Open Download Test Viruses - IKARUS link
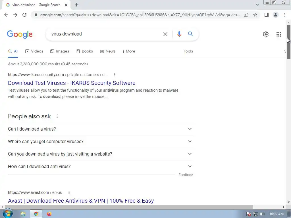 click(x=72, y=83)
